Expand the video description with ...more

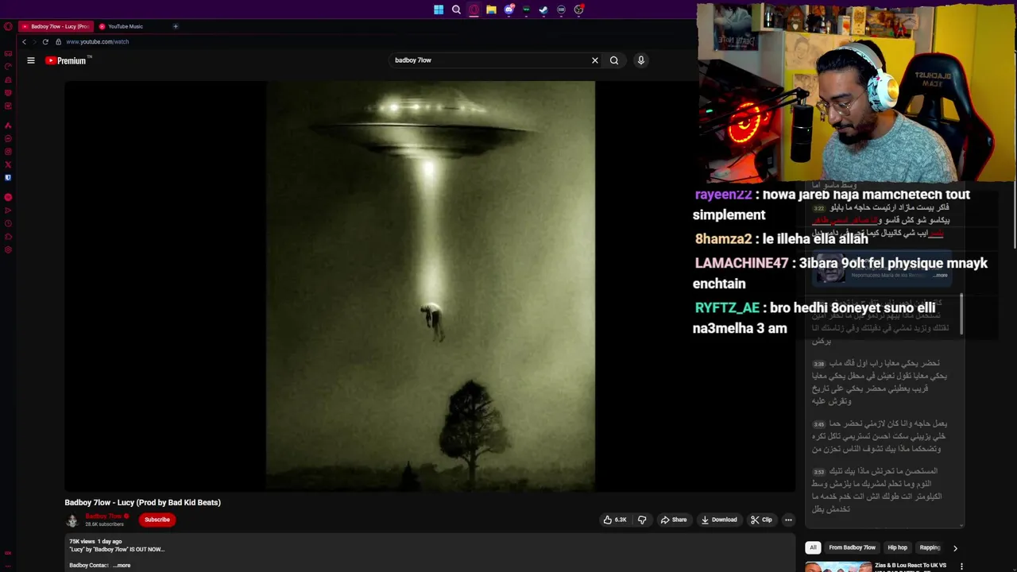tap(122, 566)
